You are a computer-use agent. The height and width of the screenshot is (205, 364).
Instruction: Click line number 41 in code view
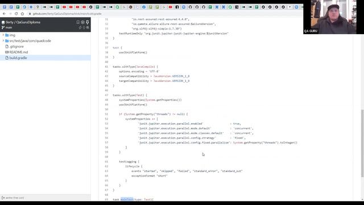106,67
